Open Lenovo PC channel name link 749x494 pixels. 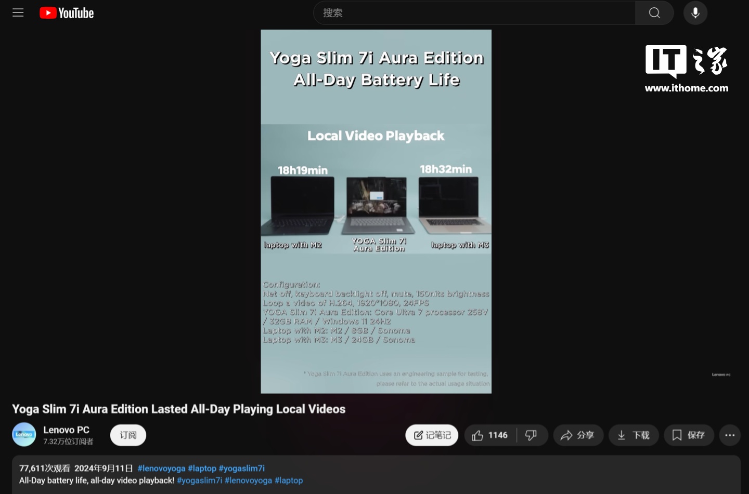[66, 430]
